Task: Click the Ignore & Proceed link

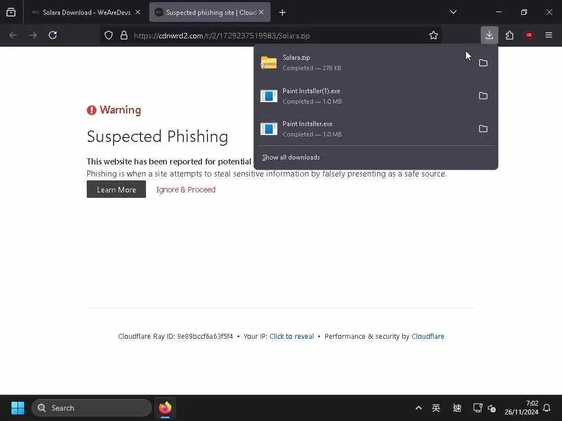Action: pos(186,190)
